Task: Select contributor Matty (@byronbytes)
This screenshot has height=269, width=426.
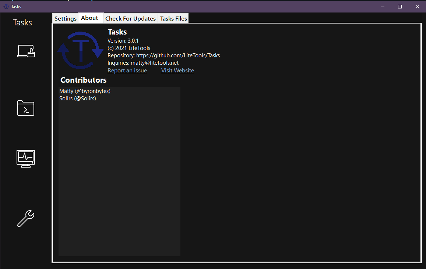Action: (x=85, y=91)
